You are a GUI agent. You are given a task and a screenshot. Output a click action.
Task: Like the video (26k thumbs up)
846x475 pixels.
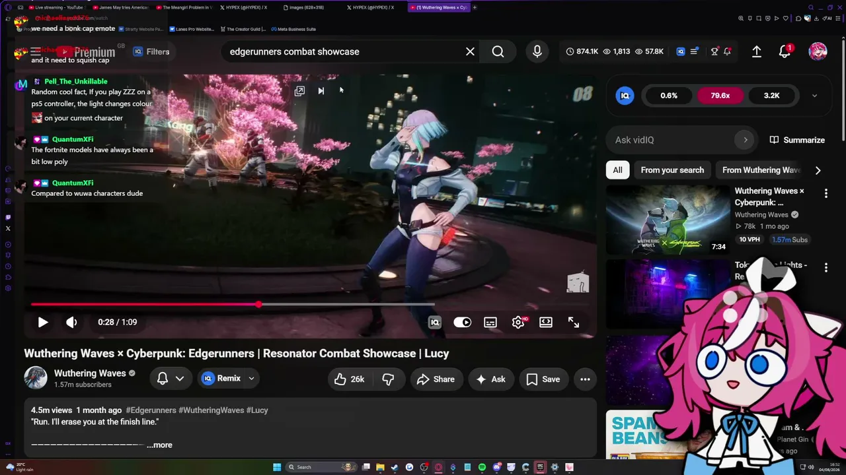coord(350,379)
